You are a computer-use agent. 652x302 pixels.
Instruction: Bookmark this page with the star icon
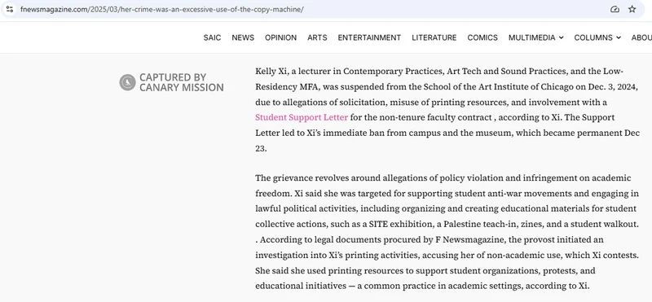(x=632, y=9)
